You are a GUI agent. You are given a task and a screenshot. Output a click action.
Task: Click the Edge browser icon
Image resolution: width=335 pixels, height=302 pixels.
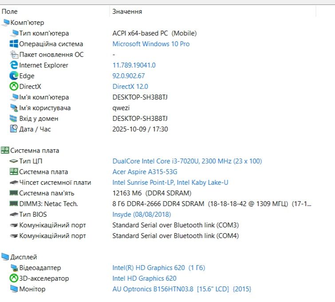point(14,76)
